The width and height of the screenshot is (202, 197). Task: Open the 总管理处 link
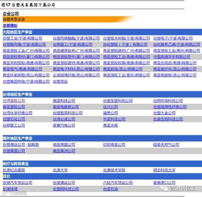(x=10, y=26)
